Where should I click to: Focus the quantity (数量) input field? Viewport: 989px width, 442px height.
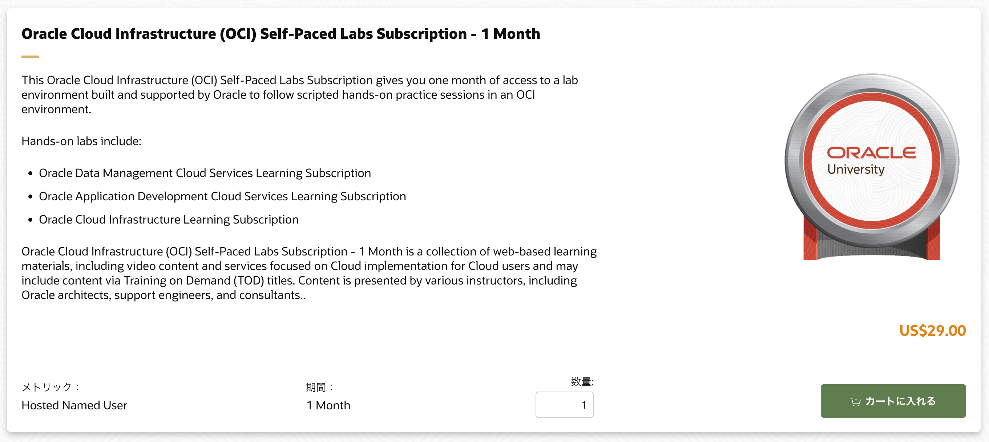click(x=564, y=404)
